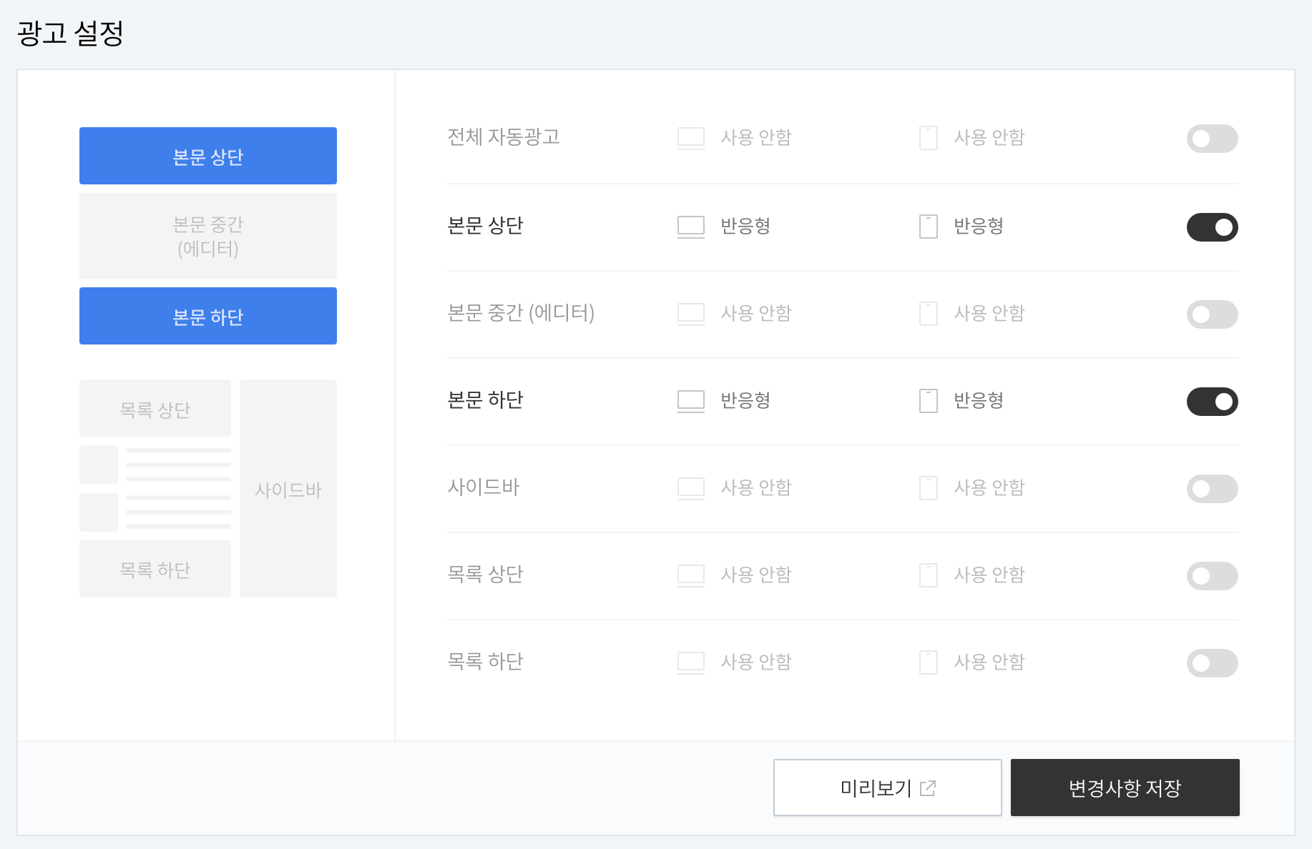The image size is (1312, 849).
Task: Click the desktop icon in 사이드바 row
Action: click(690, 487)
